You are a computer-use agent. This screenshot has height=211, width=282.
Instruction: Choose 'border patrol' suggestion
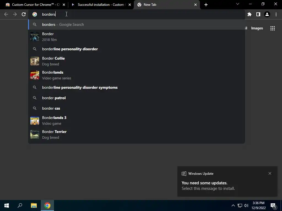pyautogui.click(x=137, y=98)
